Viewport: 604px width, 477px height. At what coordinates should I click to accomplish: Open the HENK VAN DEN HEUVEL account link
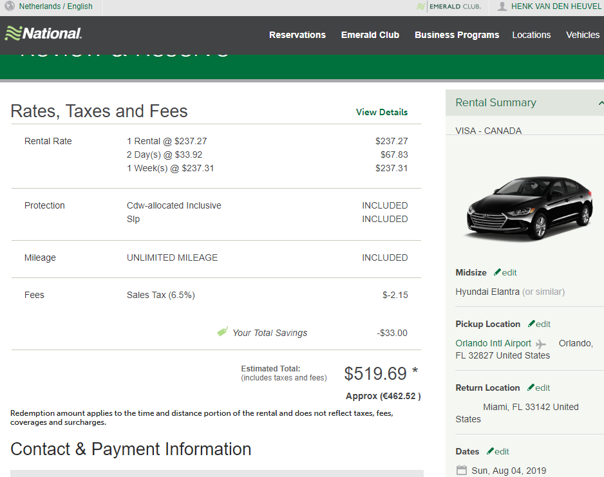(556, 6)
